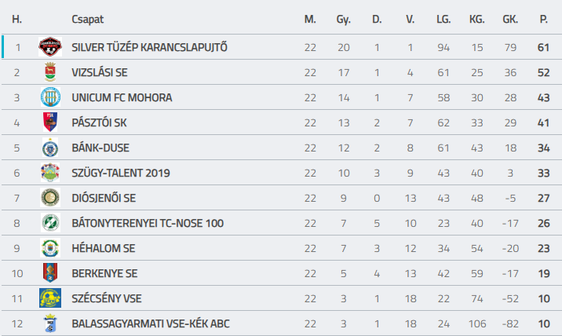Click the HÉHALOM SE team name
Image resolution: width=562 pixels, height=336 pixels.
pos(104,248)
